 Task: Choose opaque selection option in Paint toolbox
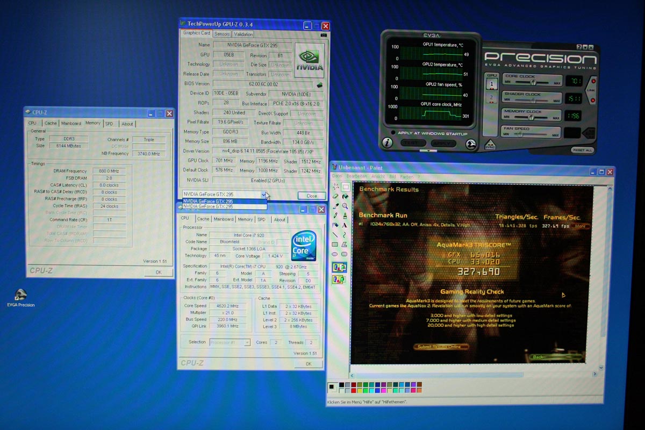[x=339, y=267]
